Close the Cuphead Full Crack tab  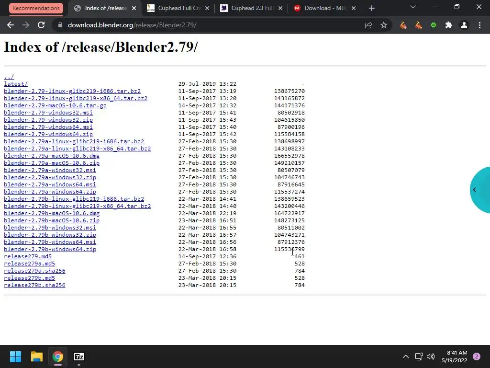tap(207, 9)
